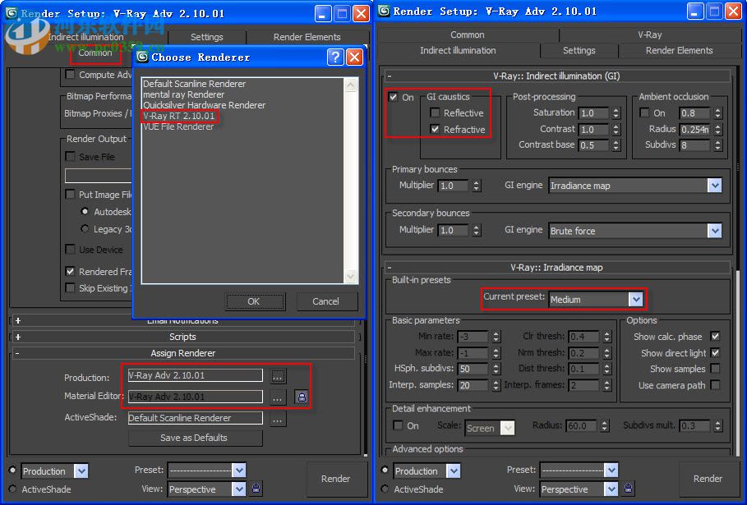Toggle Refractive GI caustics
This screenshot has height=505, width=747.
click(435, 129)
